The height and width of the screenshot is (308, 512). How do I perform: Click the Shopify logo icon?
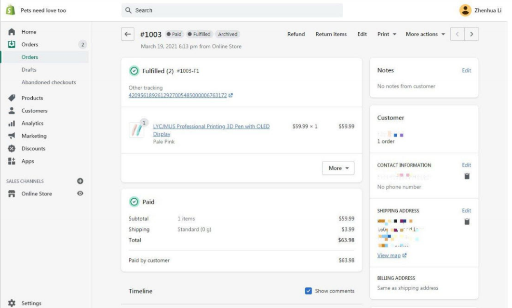(x=10, y=10)
